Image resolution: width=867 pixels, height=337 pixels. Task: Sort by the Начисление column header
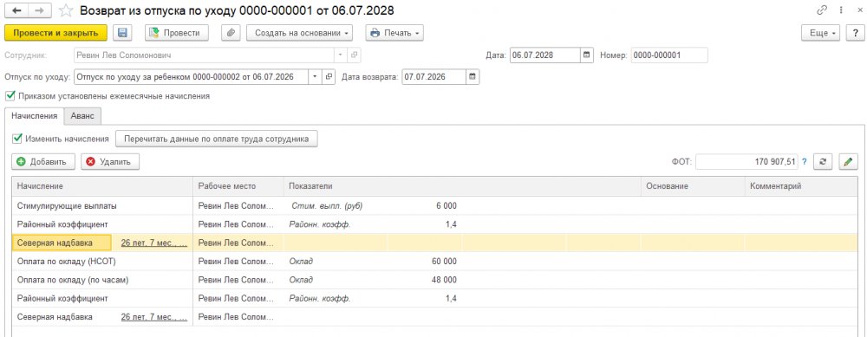[x=102, y=186]
